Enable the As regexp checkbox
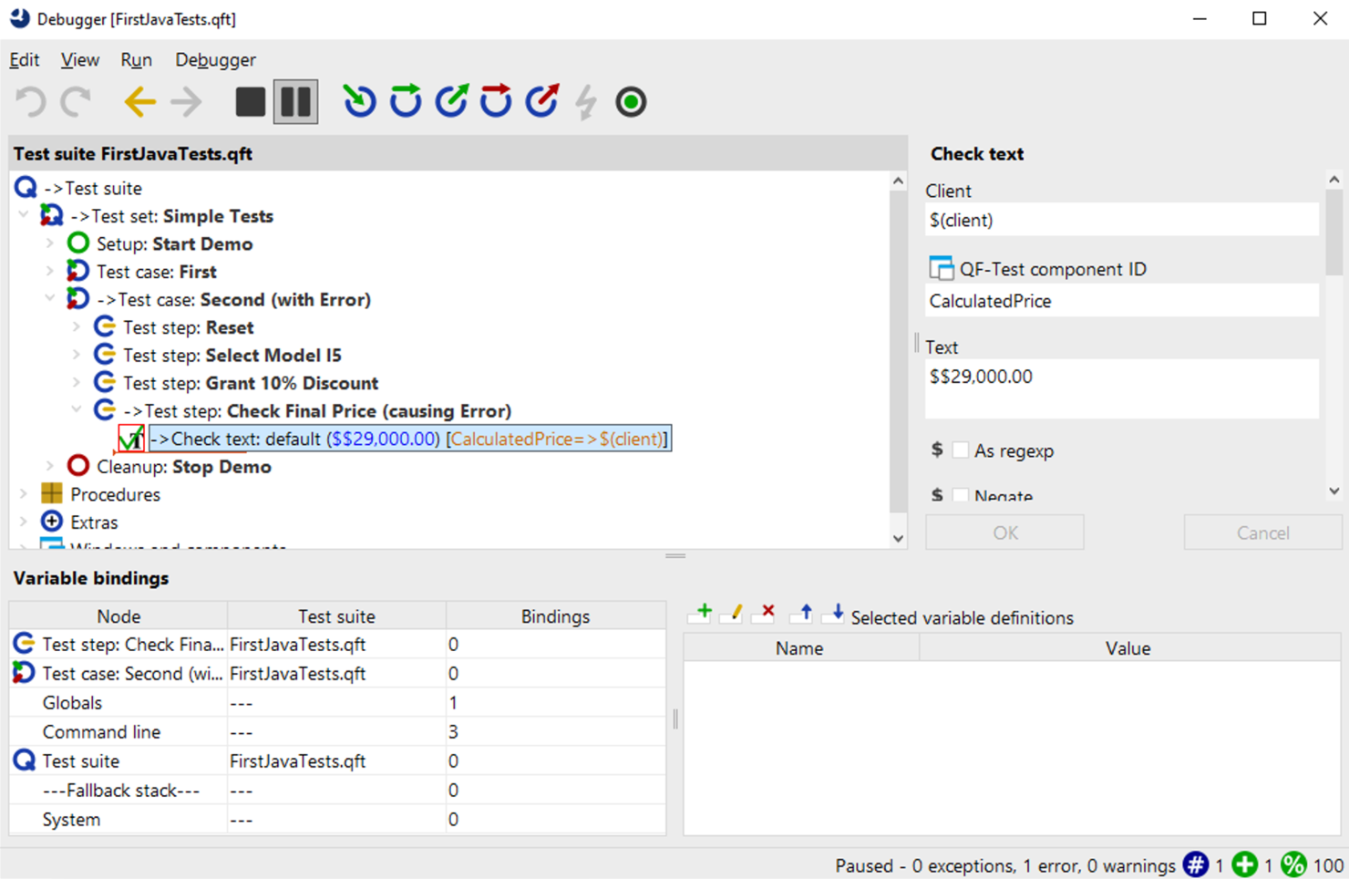The image size is (1349, 879). 960,450
